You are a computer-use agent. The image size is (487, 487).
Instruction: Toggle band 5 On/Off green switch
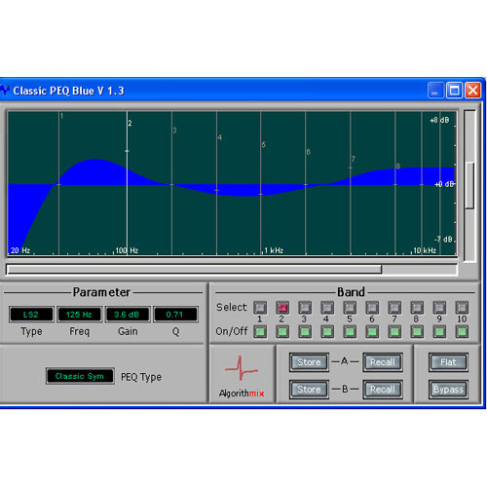(x=350, y=332)
